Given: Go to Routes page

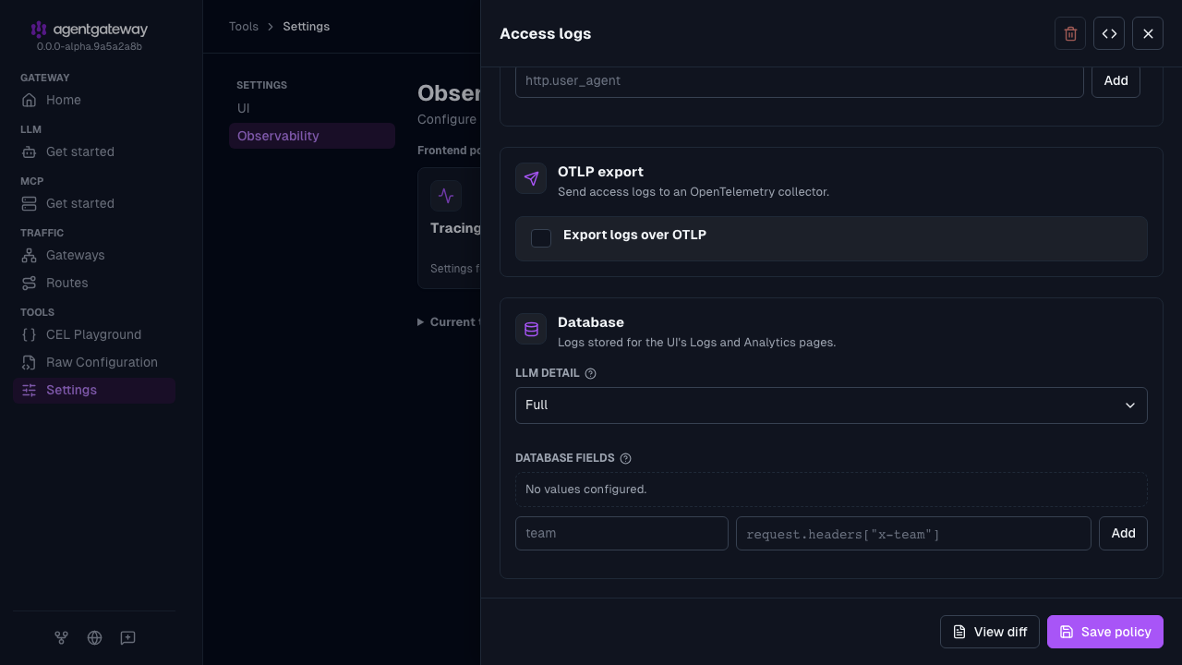Looking at the screenshot, I should point(94,283).
